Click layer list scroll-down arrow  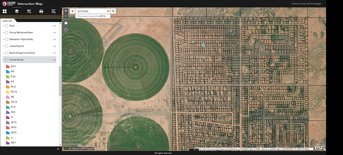(60, 145)
